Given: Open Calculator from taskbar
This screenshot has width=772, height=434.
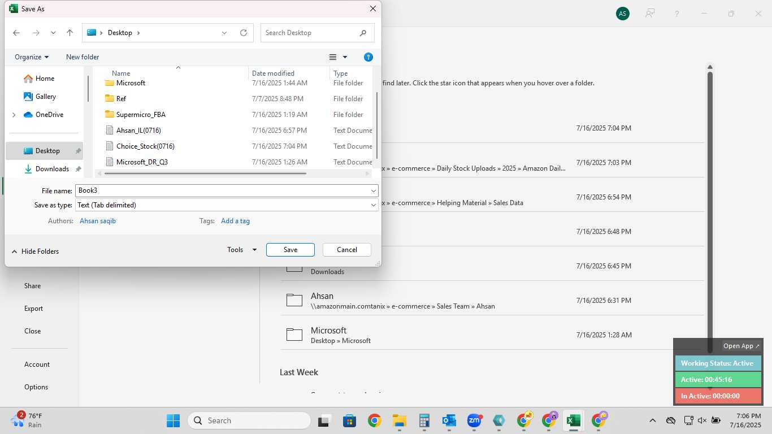Looking at the screenshot, I should pyautogui.click(x=424, y=420).
